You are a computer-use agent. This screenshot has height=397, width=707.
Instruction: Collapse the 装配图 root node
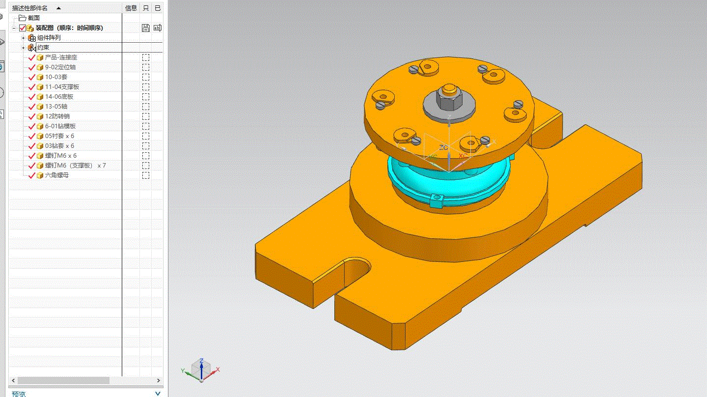click(x=14, y=28)
